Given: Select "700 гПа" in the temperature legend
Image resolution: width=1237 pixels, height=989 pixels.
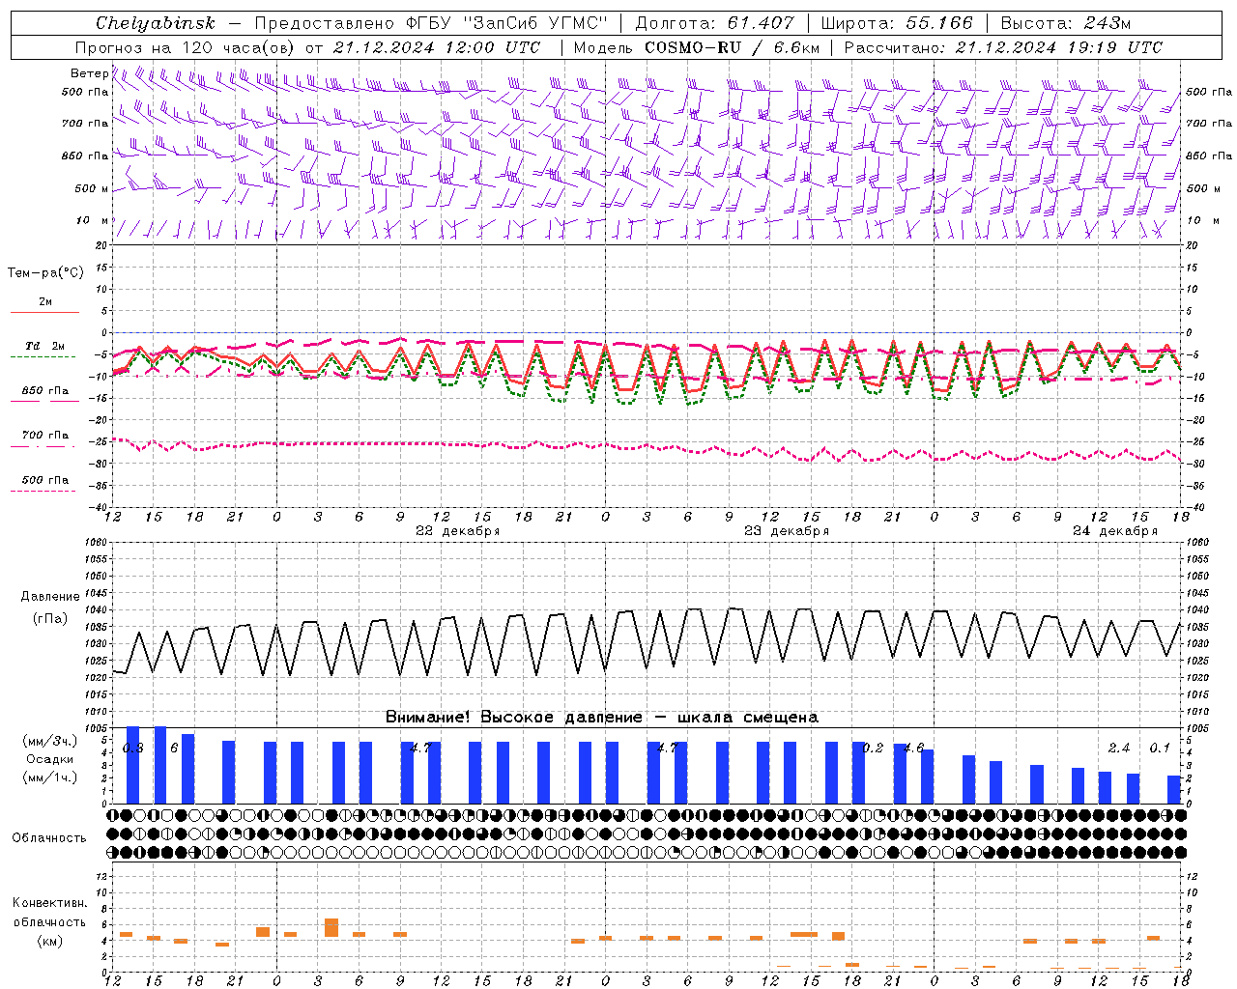Looking at the screenshot, I should click(45, 436).
